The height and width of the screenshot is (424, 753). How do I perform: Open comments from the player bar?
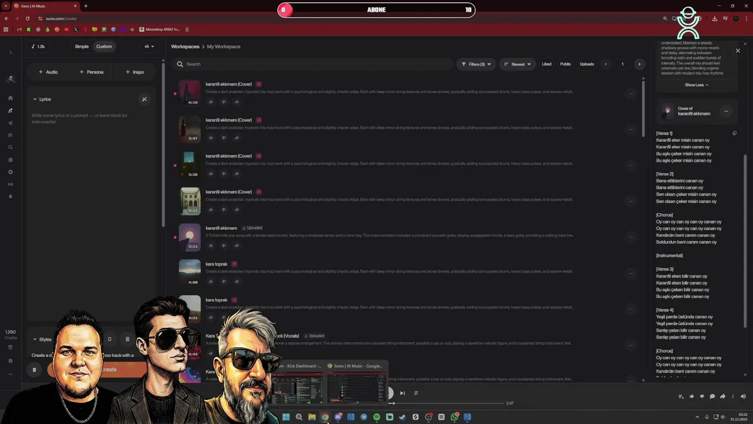(712, 396)
